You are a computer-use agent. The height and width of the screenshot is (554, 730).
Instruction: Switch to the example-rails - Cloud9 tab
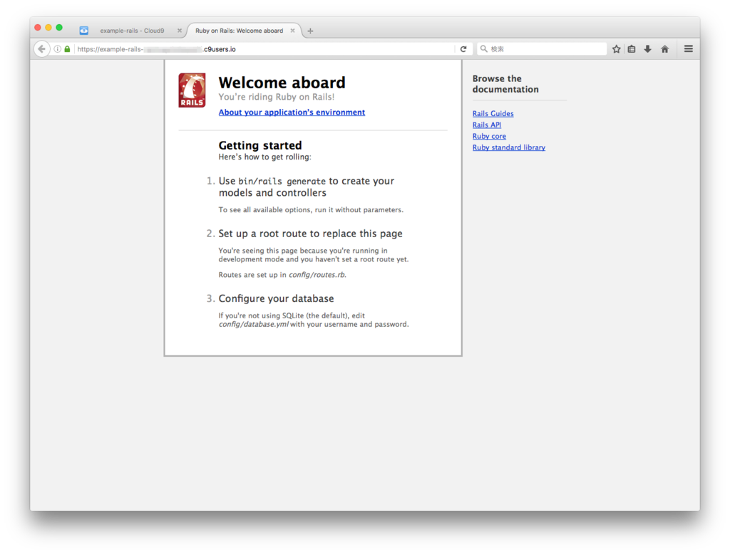click(x=130, y=31)
